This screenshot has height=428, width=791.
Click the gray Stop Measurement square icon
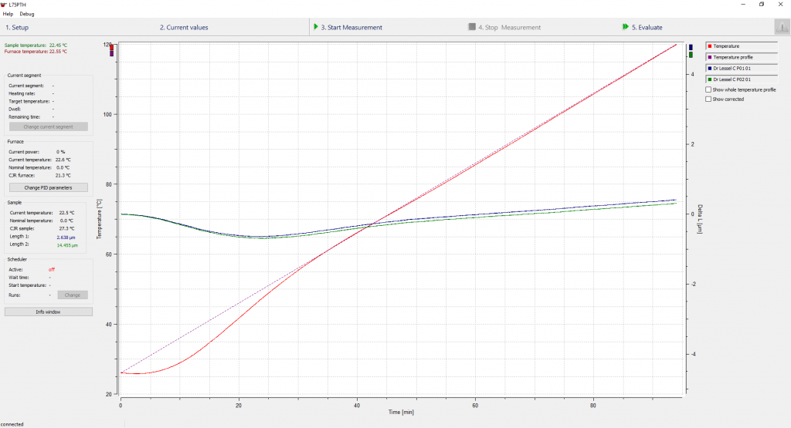(x=472, y=27)
